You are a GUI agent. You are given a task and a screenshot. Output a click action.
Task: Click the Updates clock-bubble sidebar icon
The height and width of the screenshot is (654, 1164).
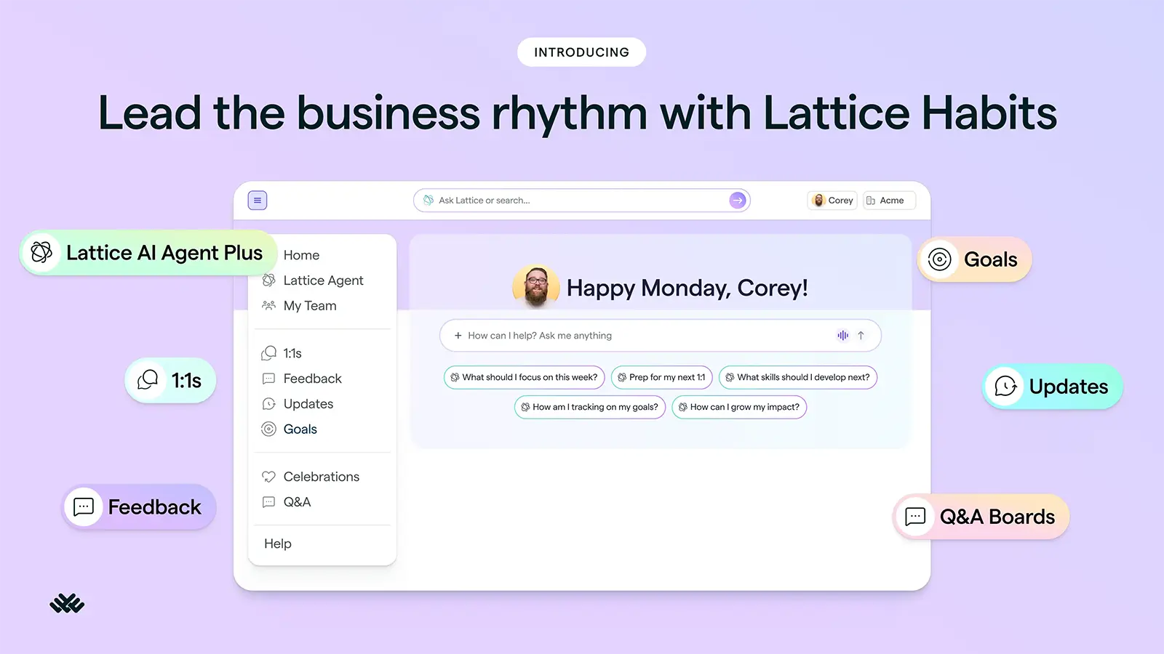pyautogui.click(x=268, y=404)
